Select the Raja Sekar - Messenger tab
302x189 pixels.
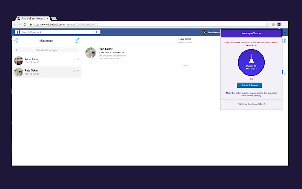(x=33, y=18)
